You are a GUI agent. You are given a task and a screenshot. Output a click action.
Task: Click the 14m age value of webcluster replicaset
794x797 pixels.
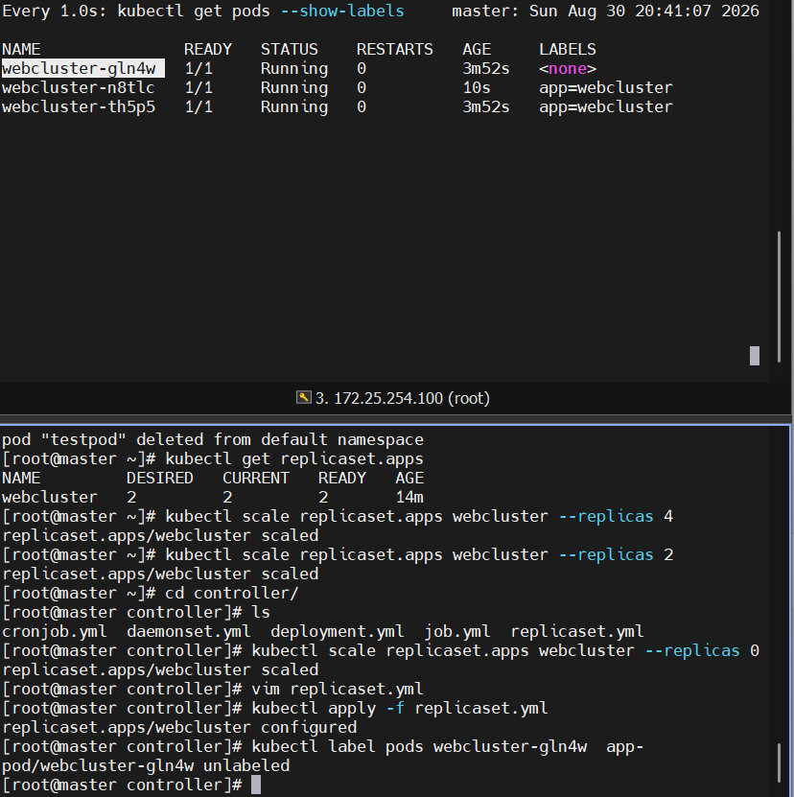pos(409,497)
